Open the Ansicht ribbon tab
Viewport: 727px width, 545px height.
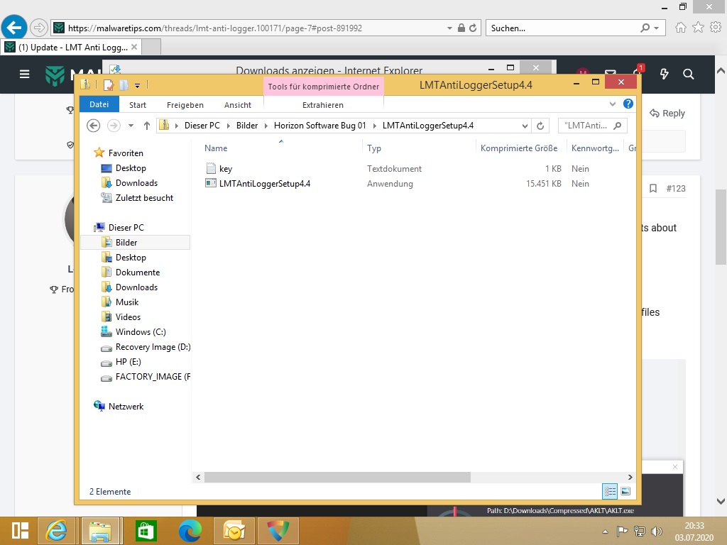(237, 105)
